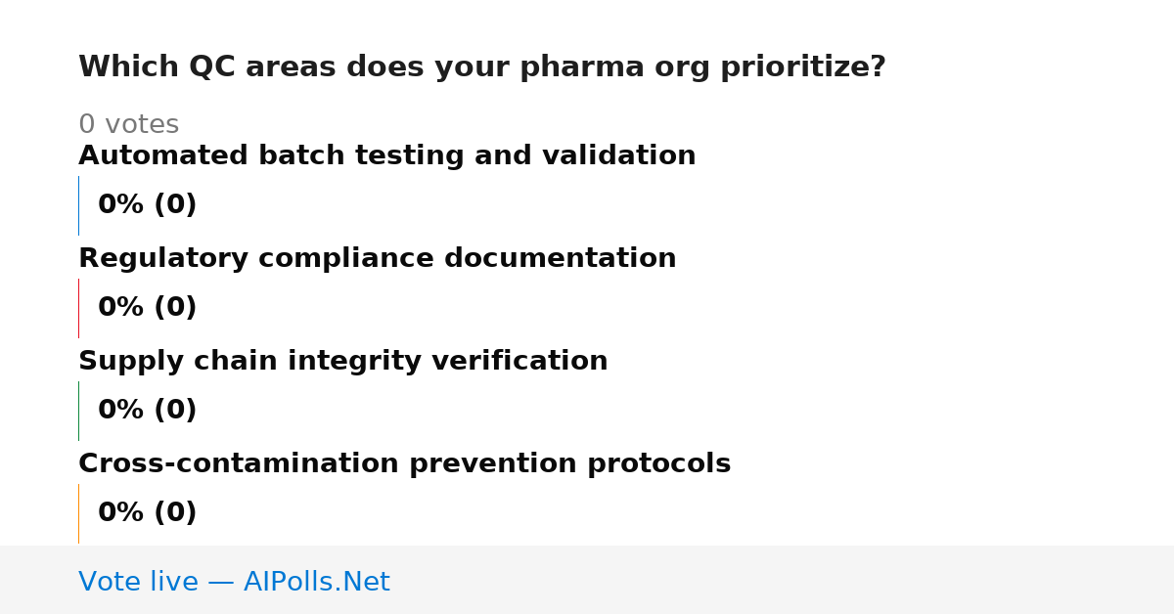Click the 0% (0) result under Supply chain integrity
Viewport: 1174px width, 614px height.
click(x=147, y=411)
